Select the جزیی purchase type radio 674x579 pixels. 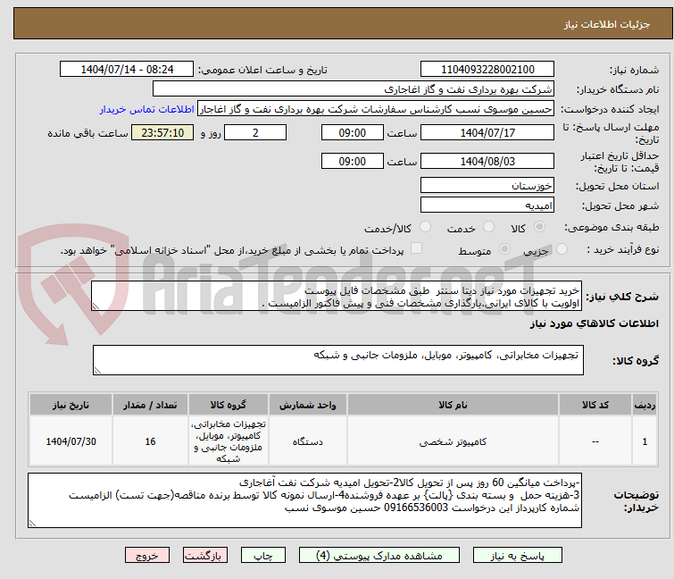click(562, 249)
